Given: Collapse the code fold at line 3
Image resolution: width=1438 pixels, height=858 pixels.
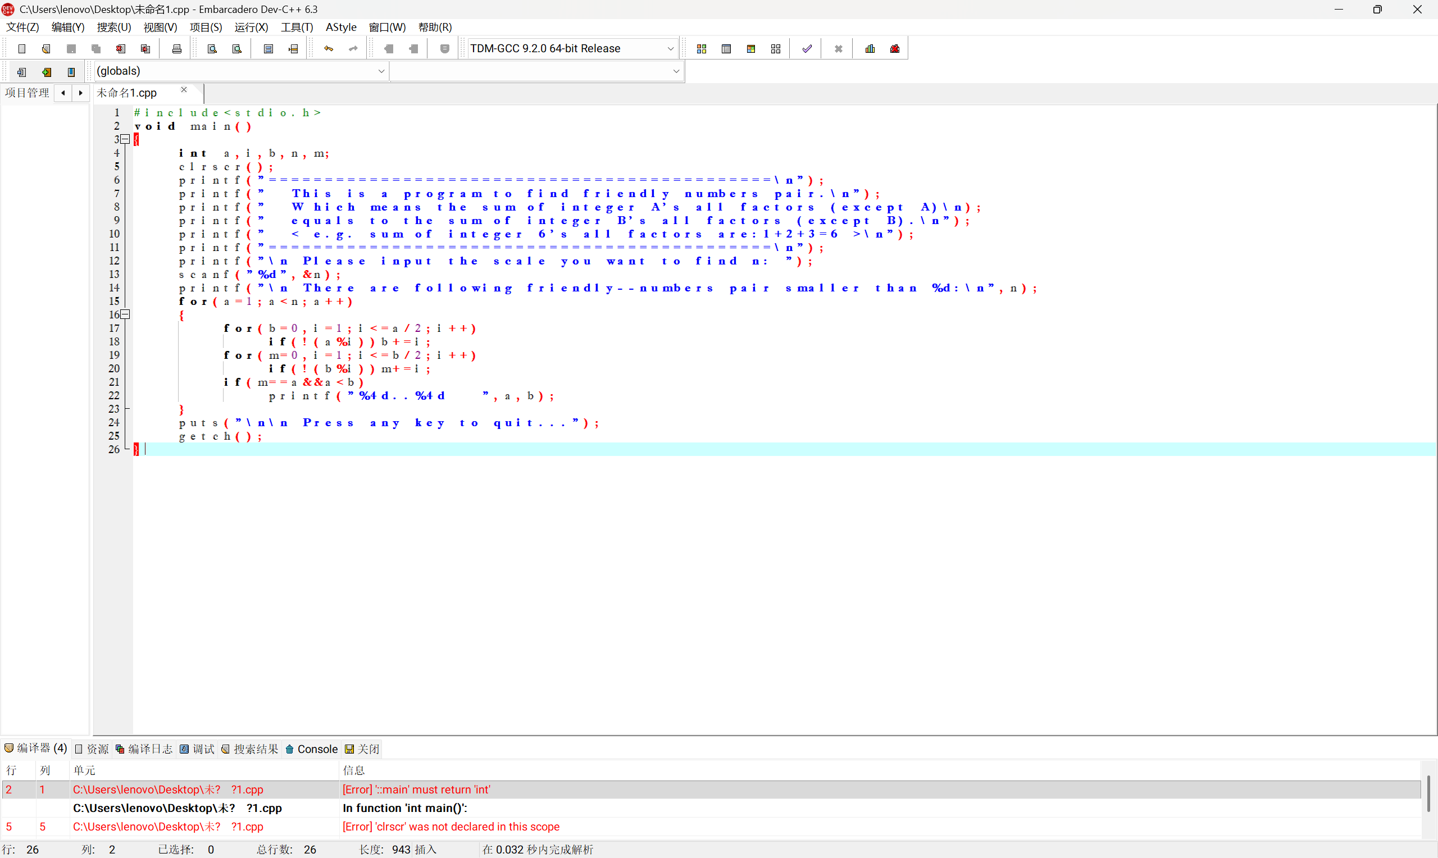Looking at the screenshot, I should tap(125, 139).
